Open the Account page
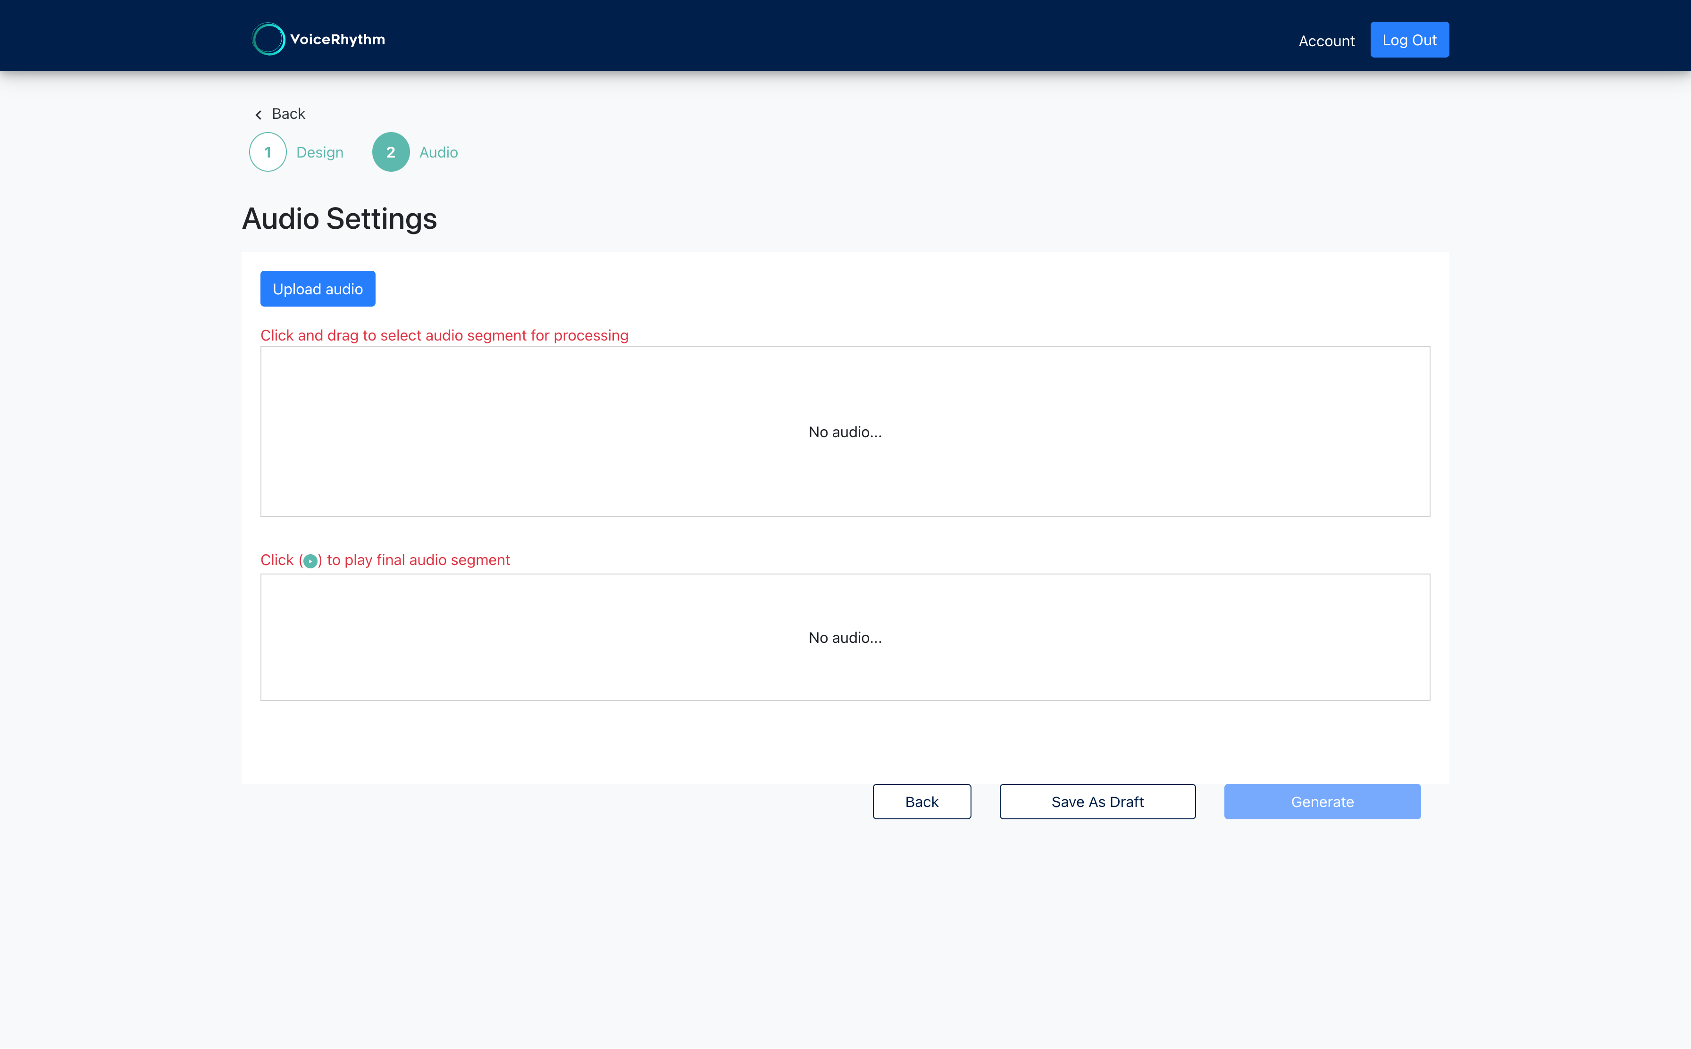The height and width of the screenshot is (1049, 1691). (1326, 41)
